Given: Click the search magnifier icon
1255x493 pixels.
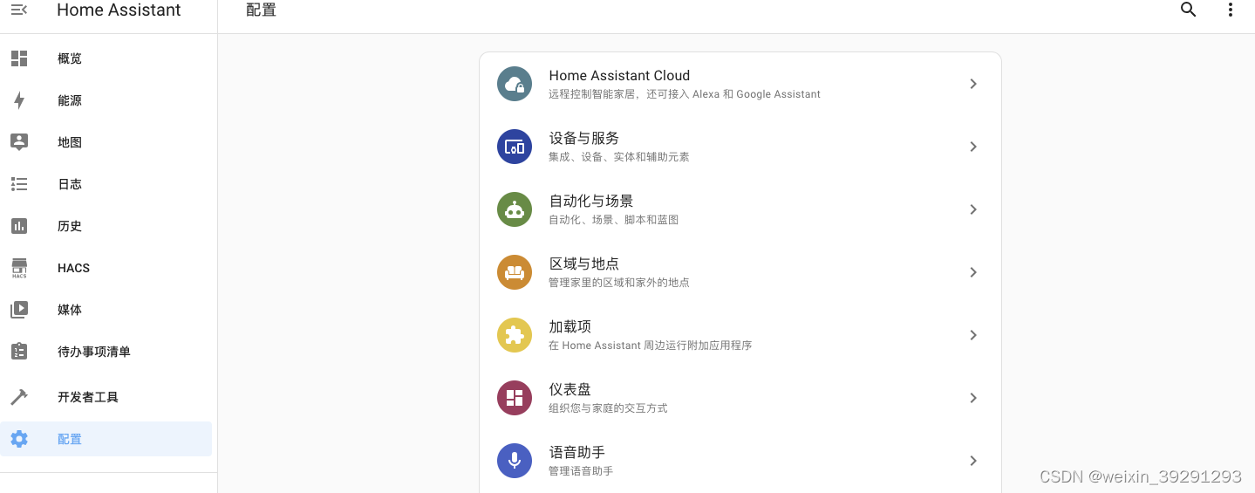Looking at the screenshot, I should [x=1188, y=10].
